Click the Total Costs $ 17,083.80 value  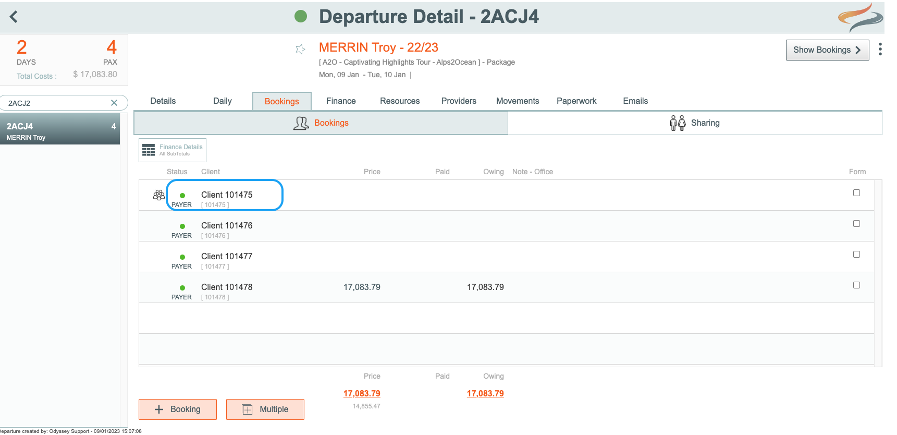pyautogui.click(x=95, y=75)
